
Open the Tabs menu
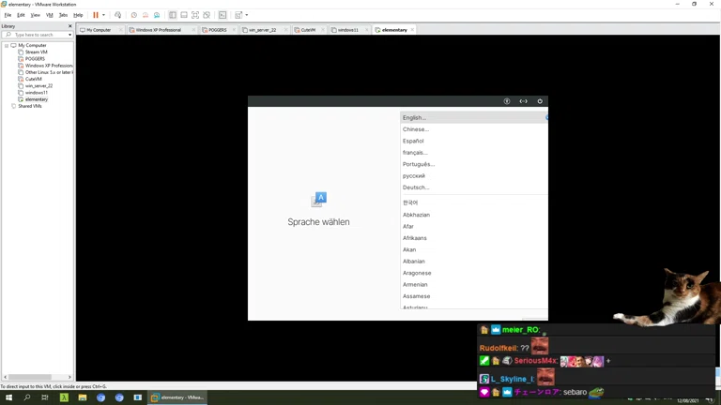click(x=63, y=15)
